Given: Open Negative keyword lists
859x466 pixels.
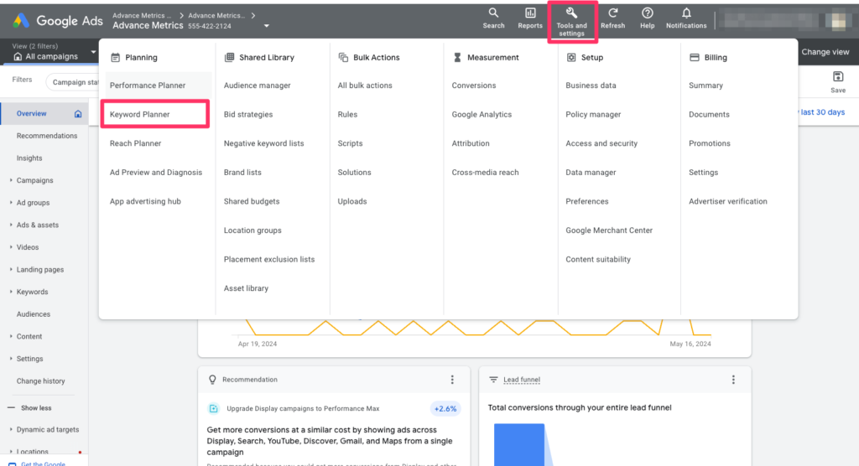Looking at the screenshot, I should [x=263, y=143].
